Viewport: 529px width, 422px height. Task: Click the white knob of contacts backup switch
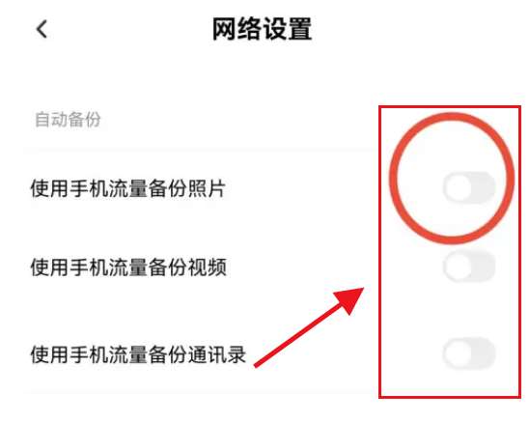[458, 353]
